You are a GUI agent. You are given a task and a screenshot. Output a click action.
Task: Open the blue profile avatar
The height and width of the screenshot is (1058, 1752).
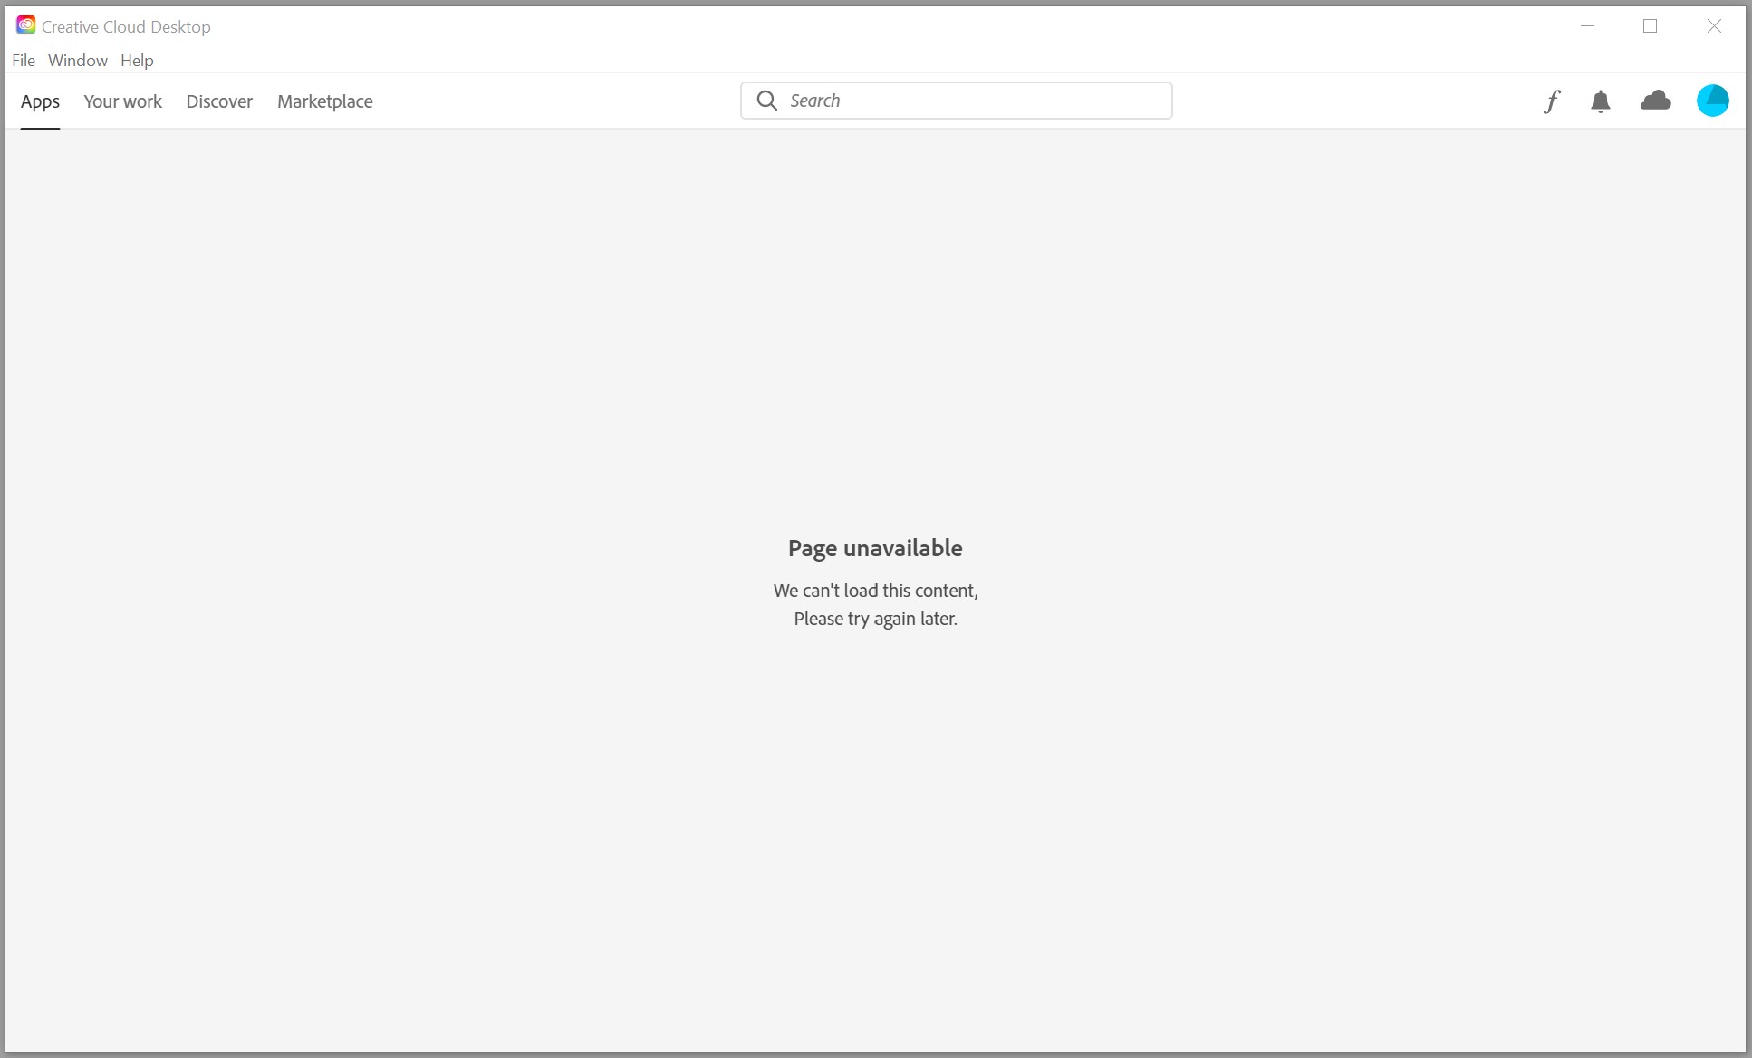tap(1712, 101)
